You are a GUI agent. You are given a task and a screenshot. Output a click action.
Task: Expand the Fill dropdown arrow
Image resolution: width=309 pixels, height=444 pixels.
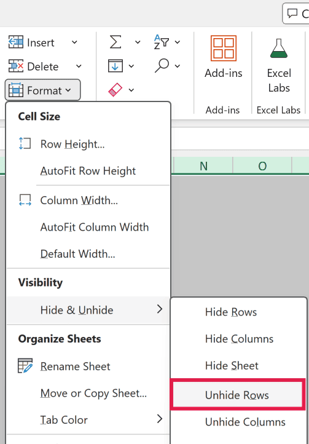[131, 66]
